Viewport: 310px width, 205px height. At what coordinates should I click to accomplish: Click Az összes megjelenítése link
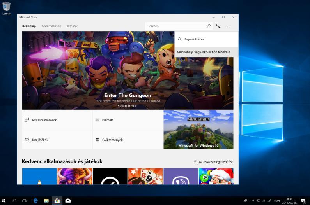(214, 162)
